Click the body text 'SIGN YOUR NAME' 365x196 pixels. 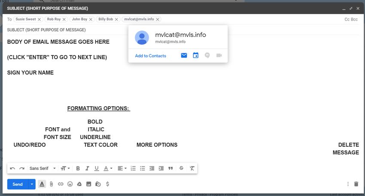(x=30, y=72)
